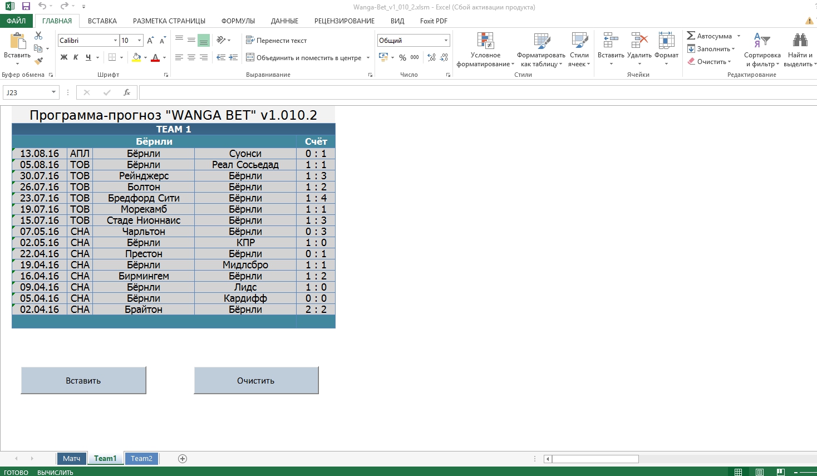Expand the fill color dropdown arrow
817x476 pixels.
tap(145, 57)
